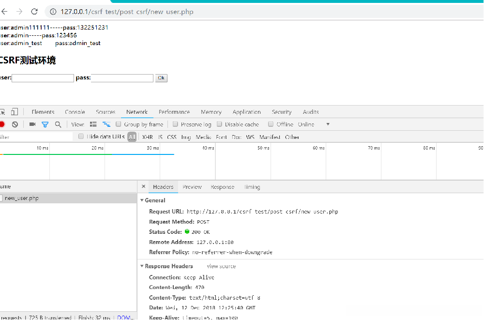Viewport: 484px width, 320px height.
Task: Switch to the Audits tab
Action: point(311,112)
